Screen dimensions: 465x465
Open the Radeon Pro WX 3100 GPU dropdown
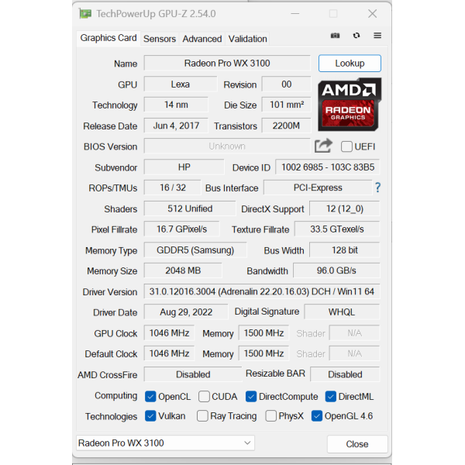165,443
